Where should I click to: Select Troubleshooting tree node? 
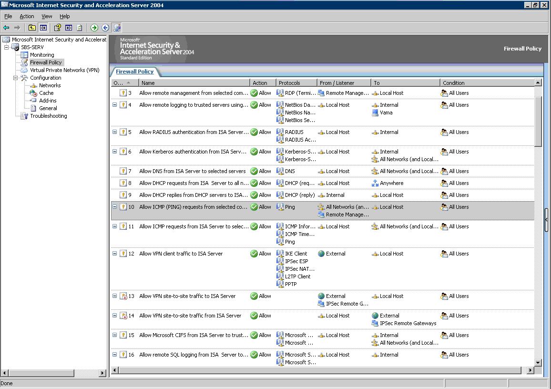pos(49,116)
